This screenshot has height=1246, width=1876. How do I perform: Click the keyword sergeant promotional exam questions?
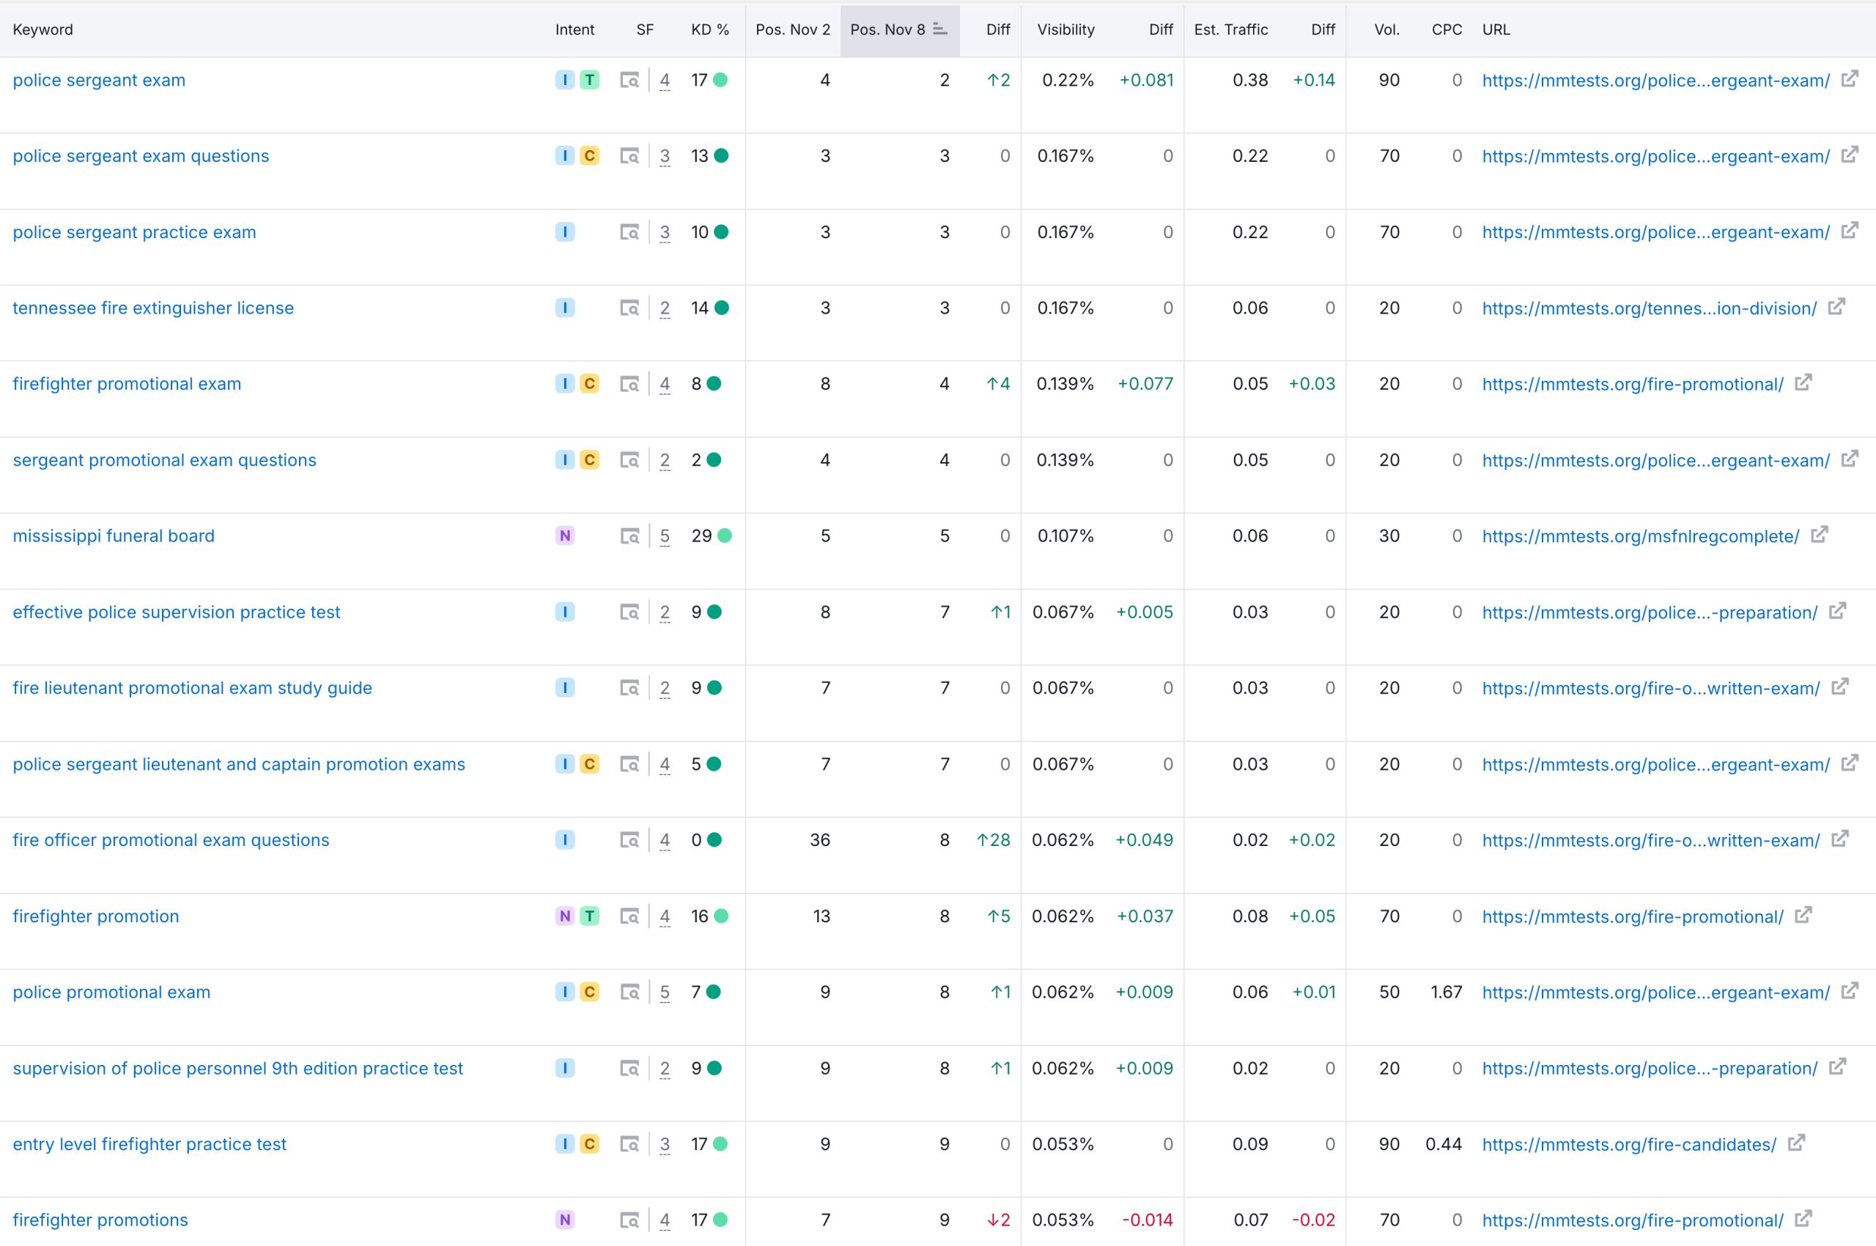[163, 459]
